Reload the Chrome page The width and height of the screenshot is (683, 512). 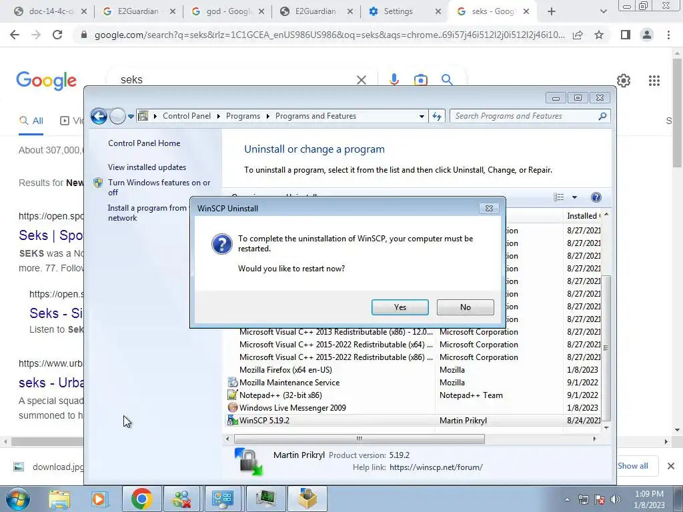pyautogui.click(x=57, y=35)
